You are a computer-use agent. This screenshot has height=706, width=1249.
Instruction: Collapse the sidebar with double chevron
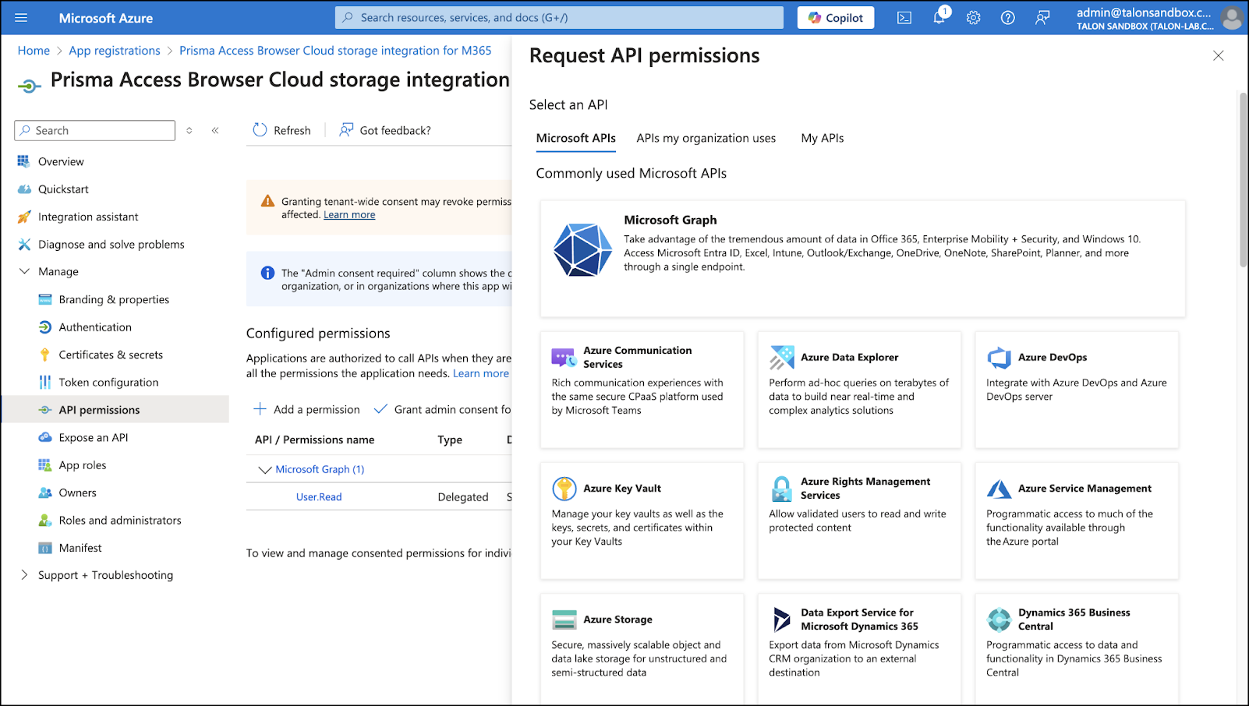(215, 130)
